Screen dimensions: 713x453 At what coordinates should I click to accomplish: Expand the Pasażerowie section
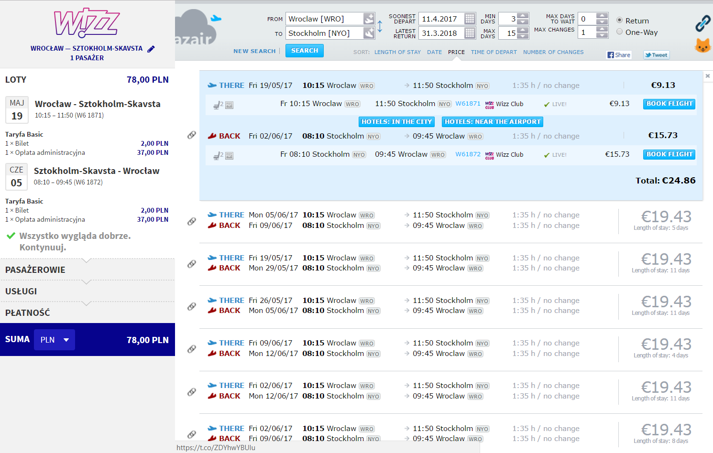click(x=87, y=270)
